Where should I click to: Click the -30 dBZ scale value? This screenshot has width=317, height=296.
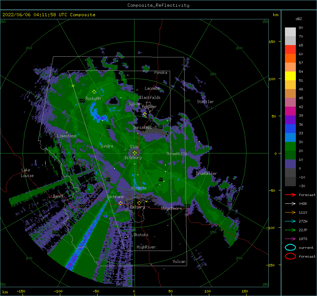point(302,186)
